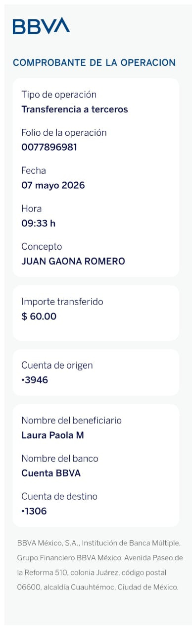Select concept JUAN GAONA ROMERO
The height and width of the screenshot is (634, 192).
73,262
